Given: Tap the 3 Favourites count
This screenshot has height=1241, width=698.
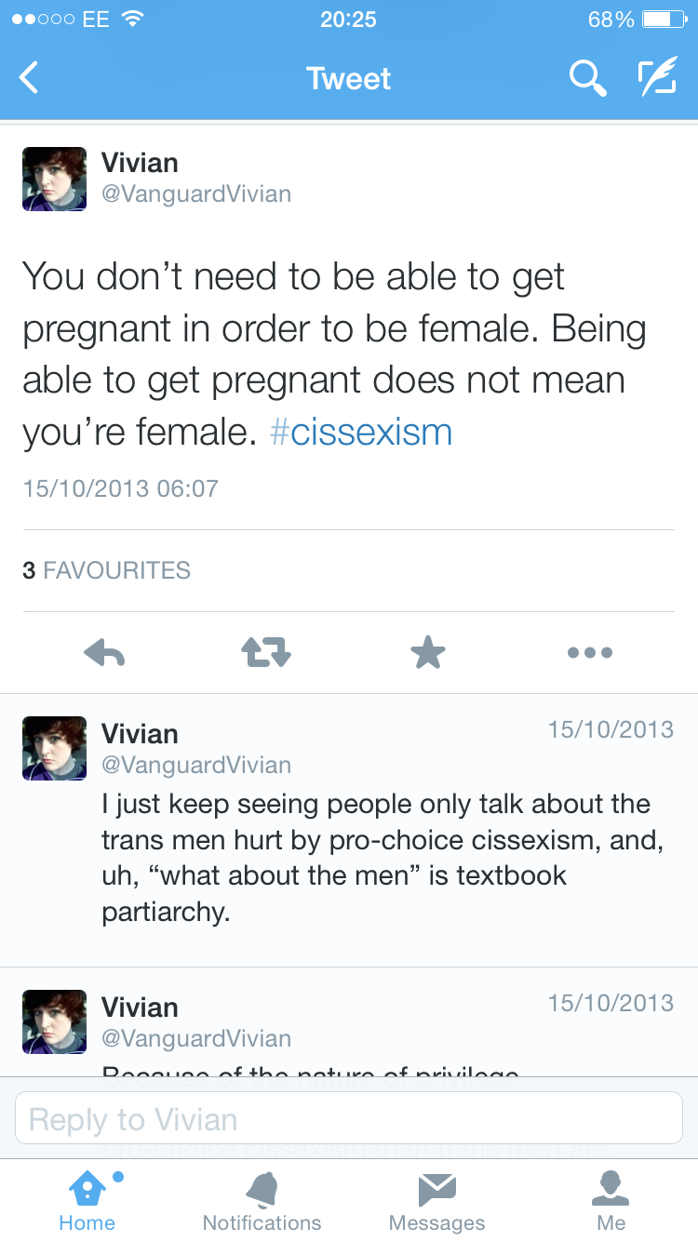Looking at the screenshot, I should pos(106,570).
